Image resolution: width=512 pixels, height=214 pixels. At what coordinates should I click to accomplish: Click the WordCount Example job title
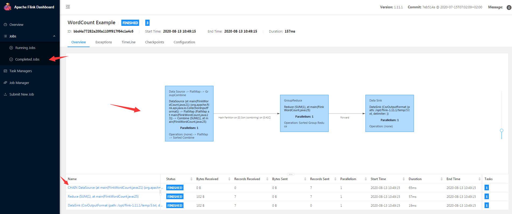tap(91, 23)
